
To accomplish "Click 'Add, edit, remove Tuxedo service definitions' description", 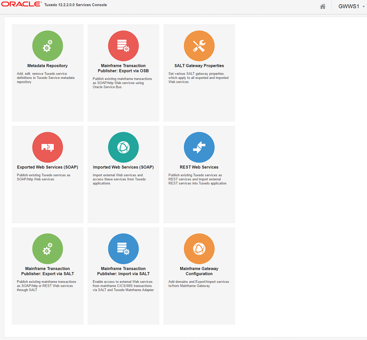I will (x=46, y=78).
